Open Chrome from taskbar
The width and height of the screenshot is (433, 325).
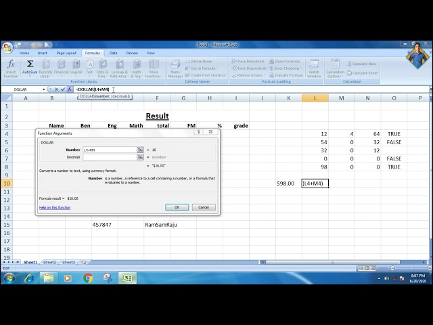[x=88, y=278]
